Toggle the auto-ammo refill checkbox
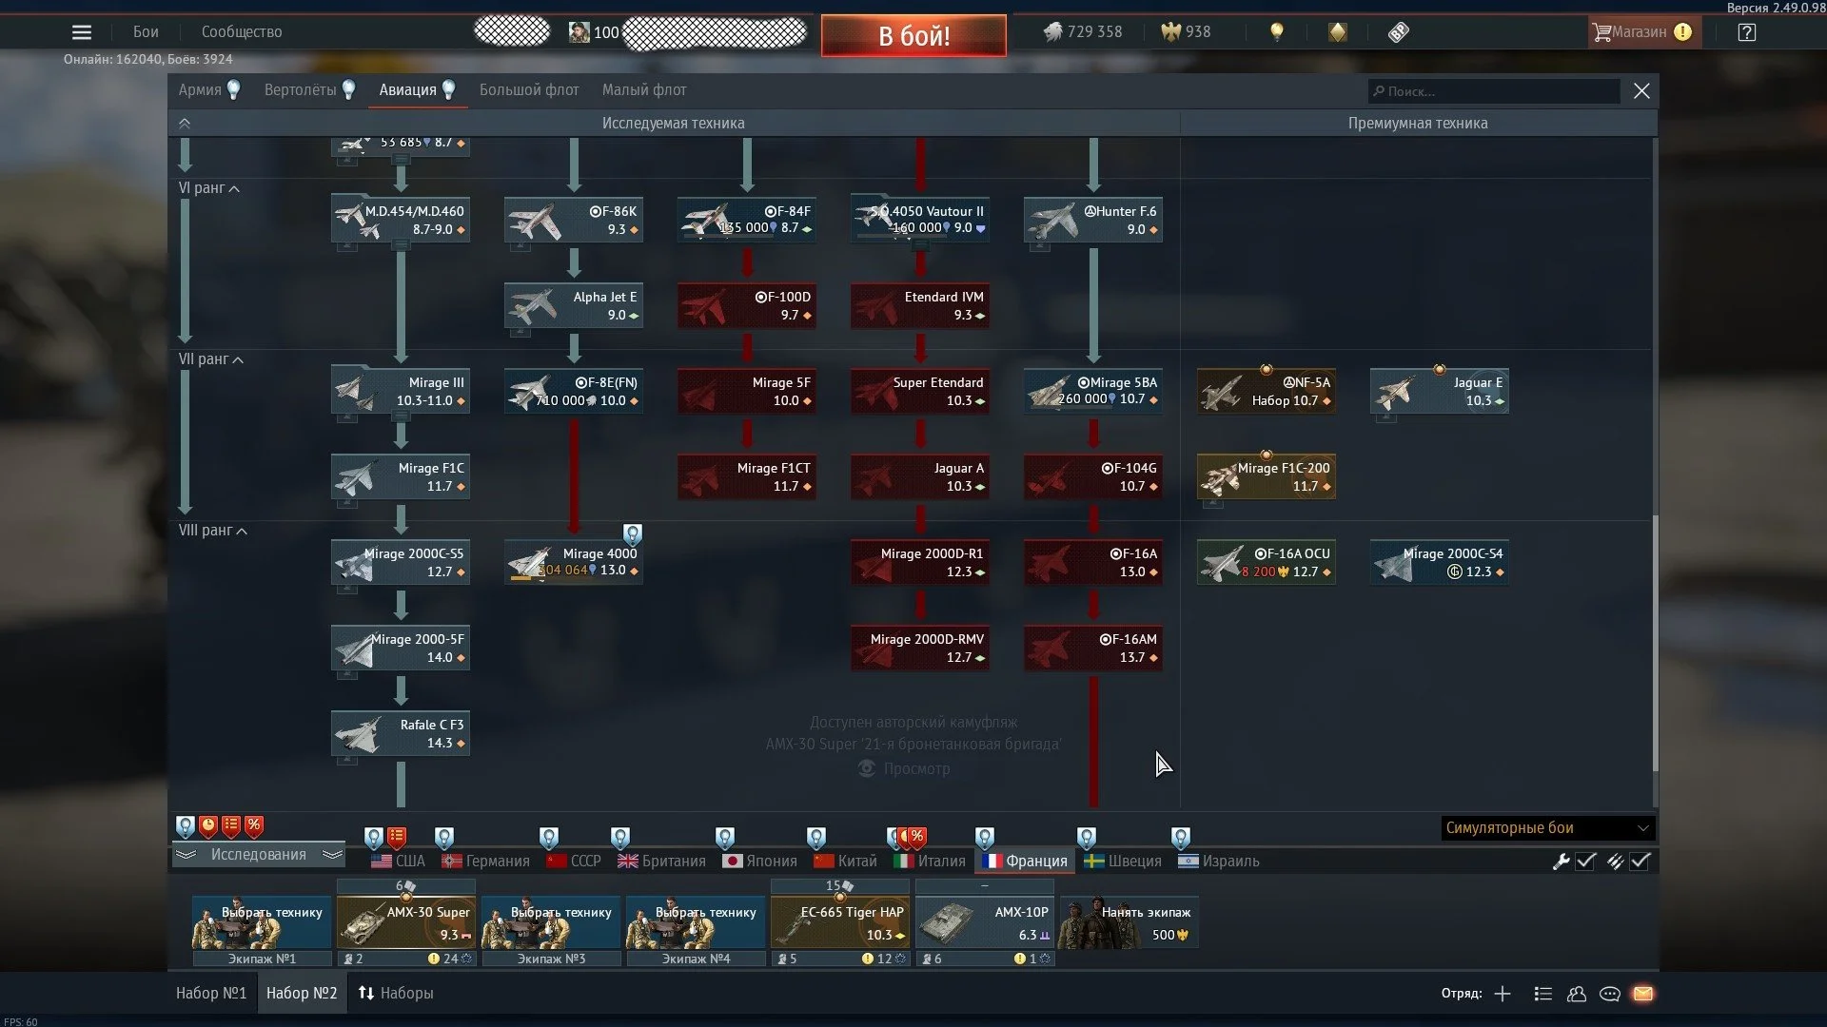Screen dimensions: 1827x1027 point(1640,862)
